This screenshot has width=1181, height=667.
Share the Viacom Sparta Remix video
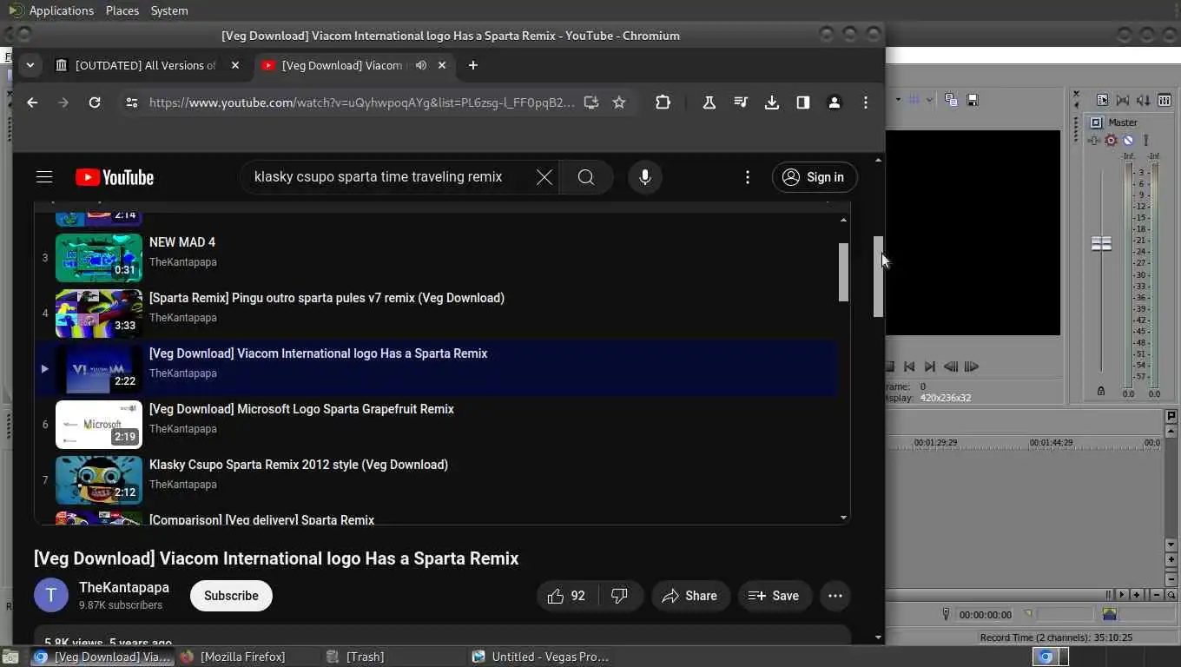point(690,596)
